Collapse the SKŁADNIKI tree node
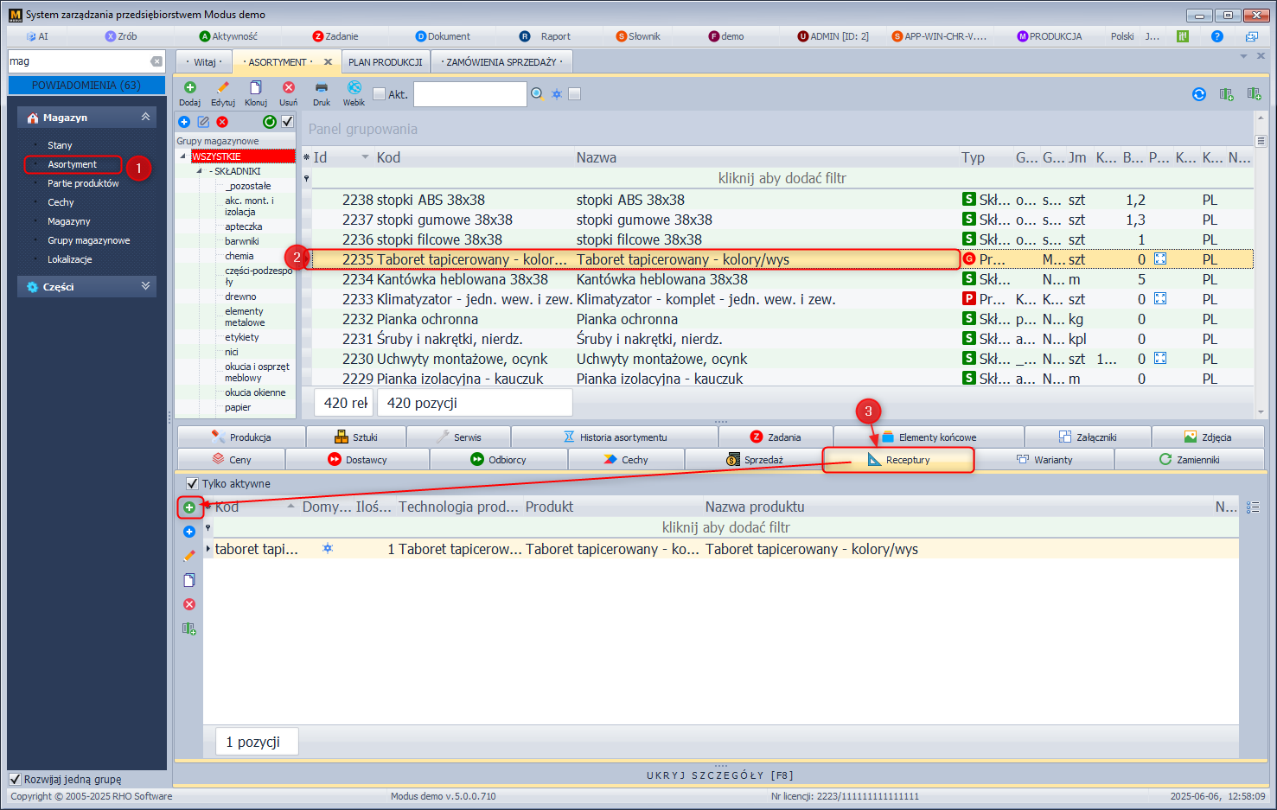 point(200,171)
